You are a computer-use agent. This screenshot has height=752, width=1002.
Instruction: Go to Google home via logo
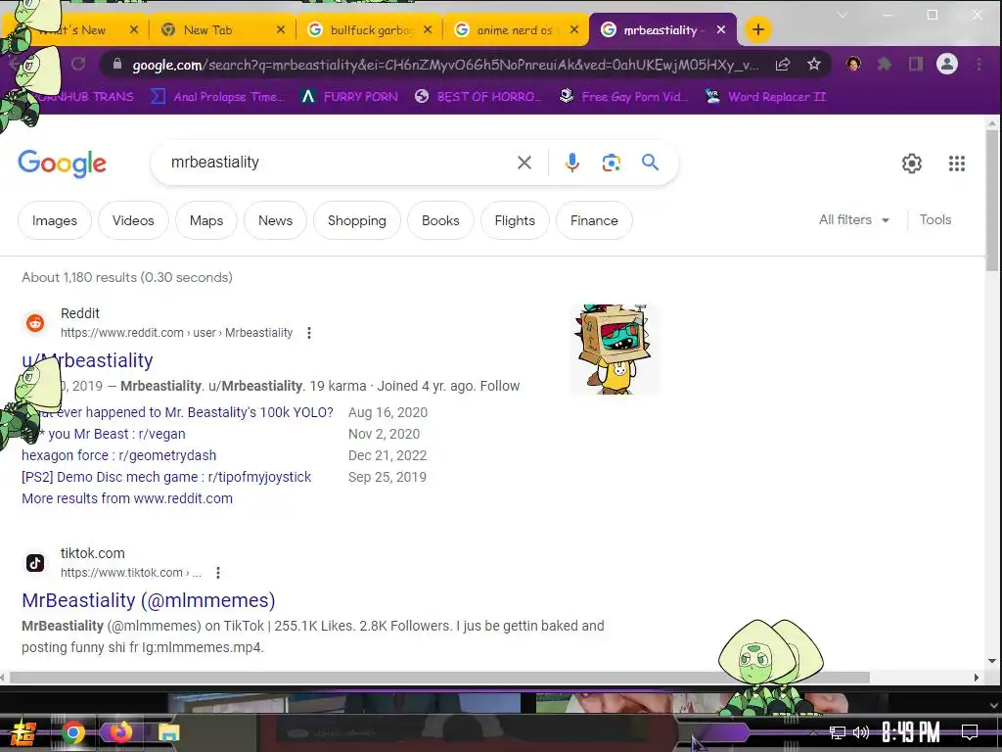[x=62, y=164]
